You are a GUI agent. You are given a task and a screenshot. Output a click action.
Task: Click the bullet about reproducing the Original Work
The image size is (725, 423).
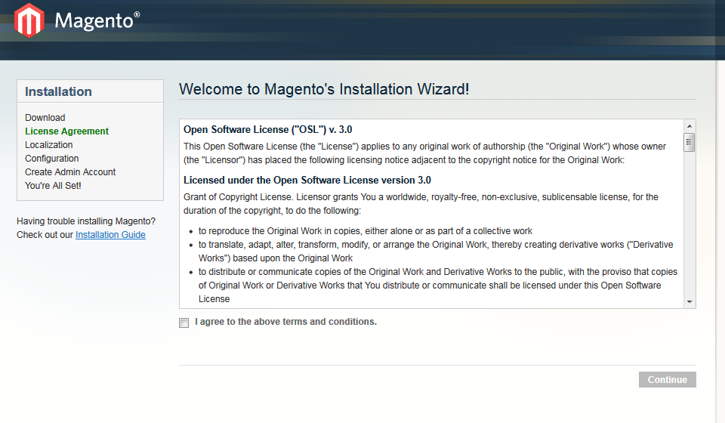(366, 230)
